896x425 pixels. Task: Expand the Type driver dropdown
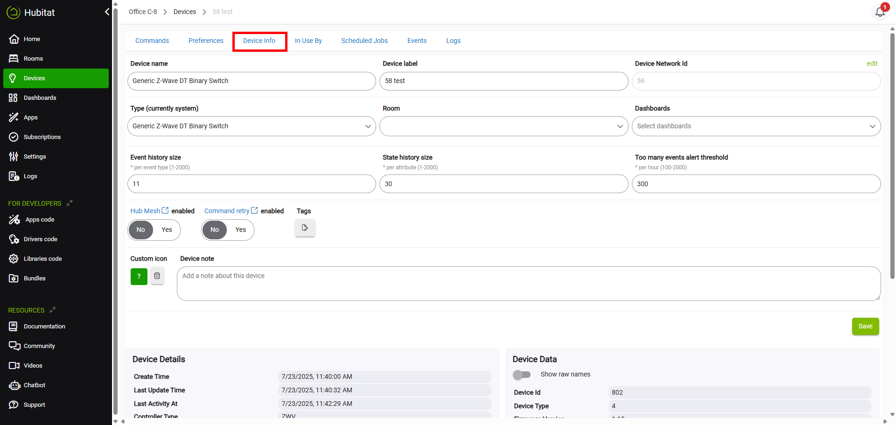click(252, 126)
